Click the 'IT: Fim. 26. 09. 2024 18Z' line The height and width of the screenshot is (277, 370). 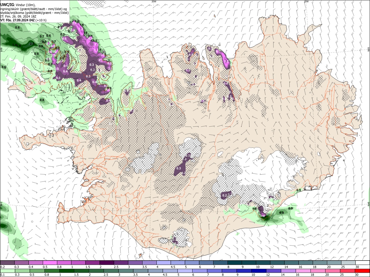pos(18,16)
